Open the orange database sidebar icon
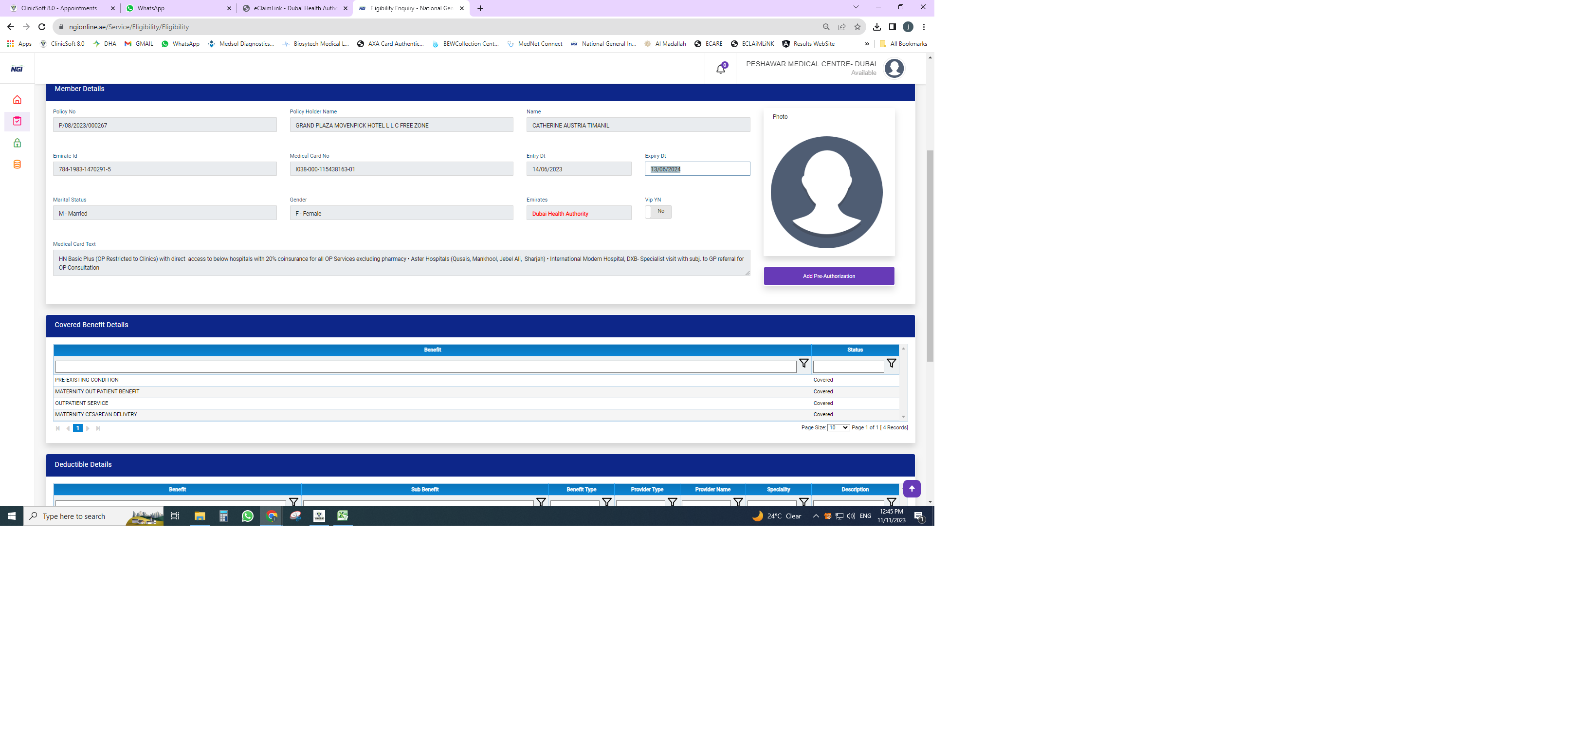This screenshot has width=1569, height=736. (17, 165)
